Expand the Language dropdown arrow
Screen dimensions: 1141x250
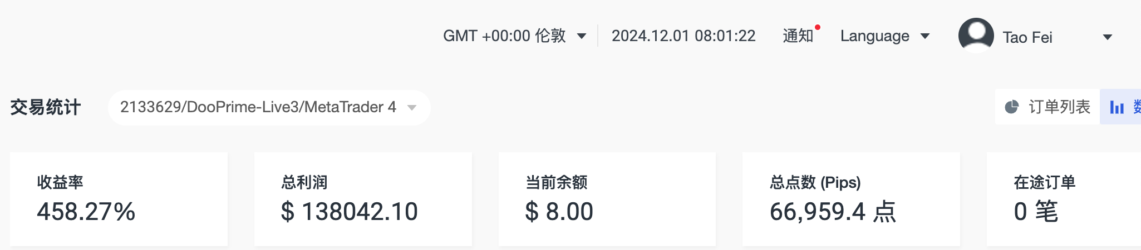pos(925,36)
